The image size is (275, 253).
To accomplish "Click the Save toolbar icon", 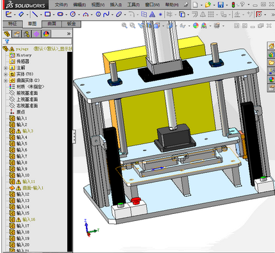I will coord(221,4).
